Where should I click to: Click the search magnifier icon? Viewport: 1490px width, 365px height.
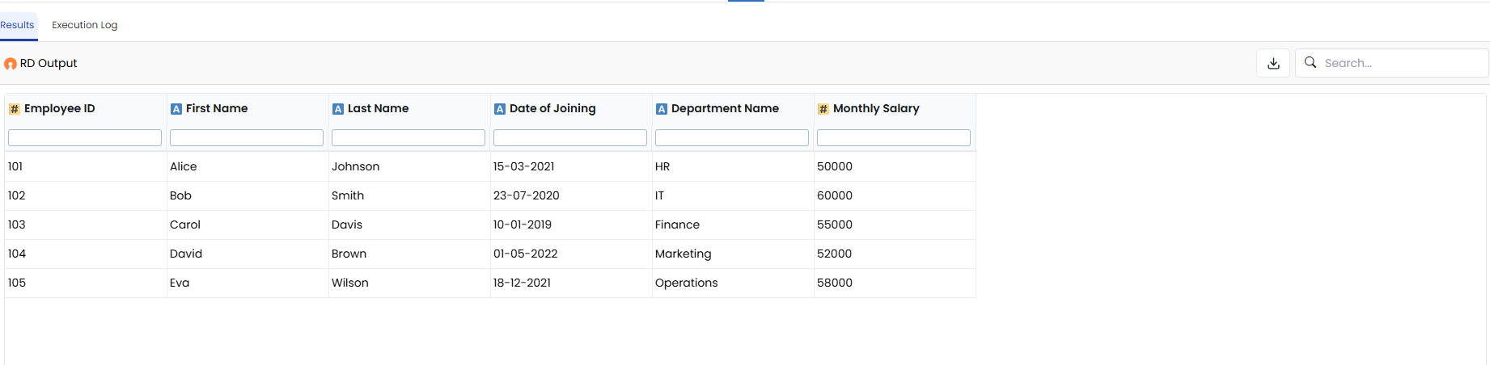point(1310,62)
